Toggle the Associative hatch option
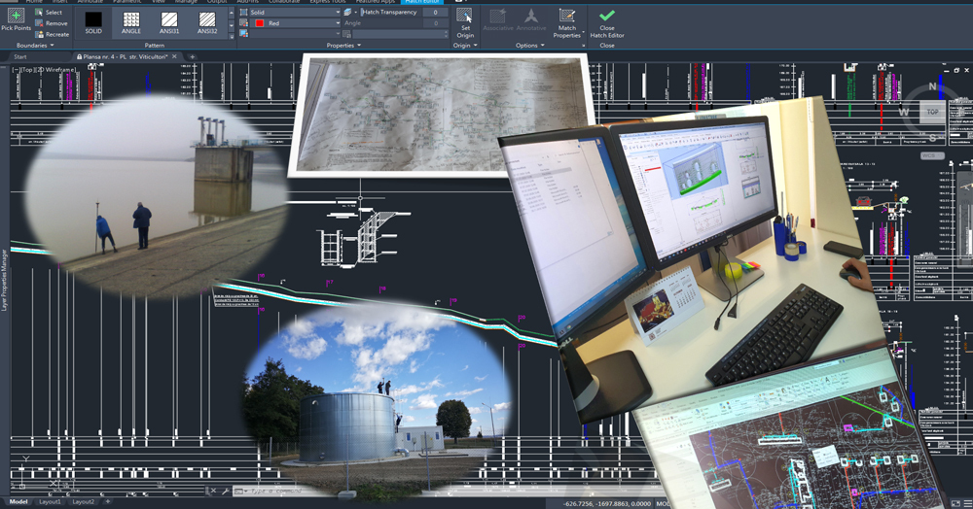This screenshot has width=973, height=509. (496, 17)
